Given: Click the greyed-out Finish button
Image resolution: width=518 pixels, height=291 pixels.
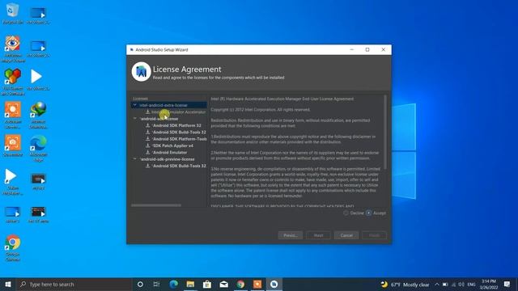Looking at the screenshot, I should (374, 235).
